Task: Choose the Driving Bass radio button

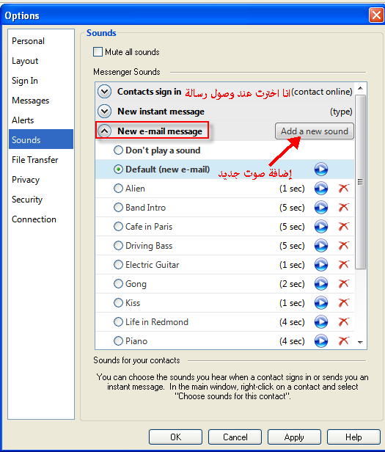Action: pyautogui.click(x=118, y=246)
